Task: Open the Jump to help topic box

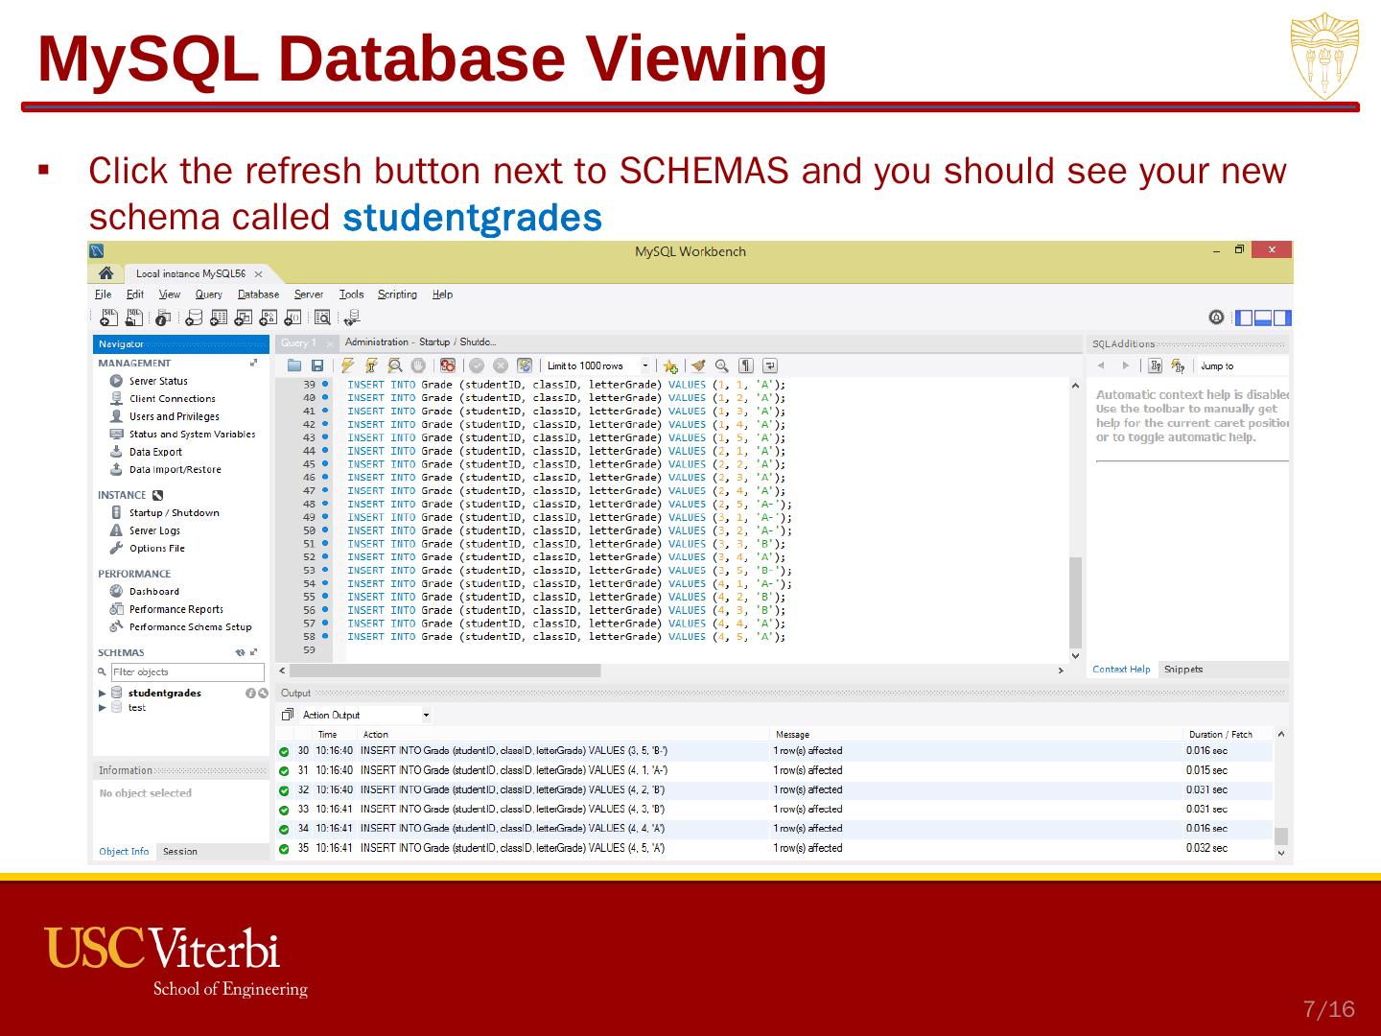Action: pos(1243,365)
